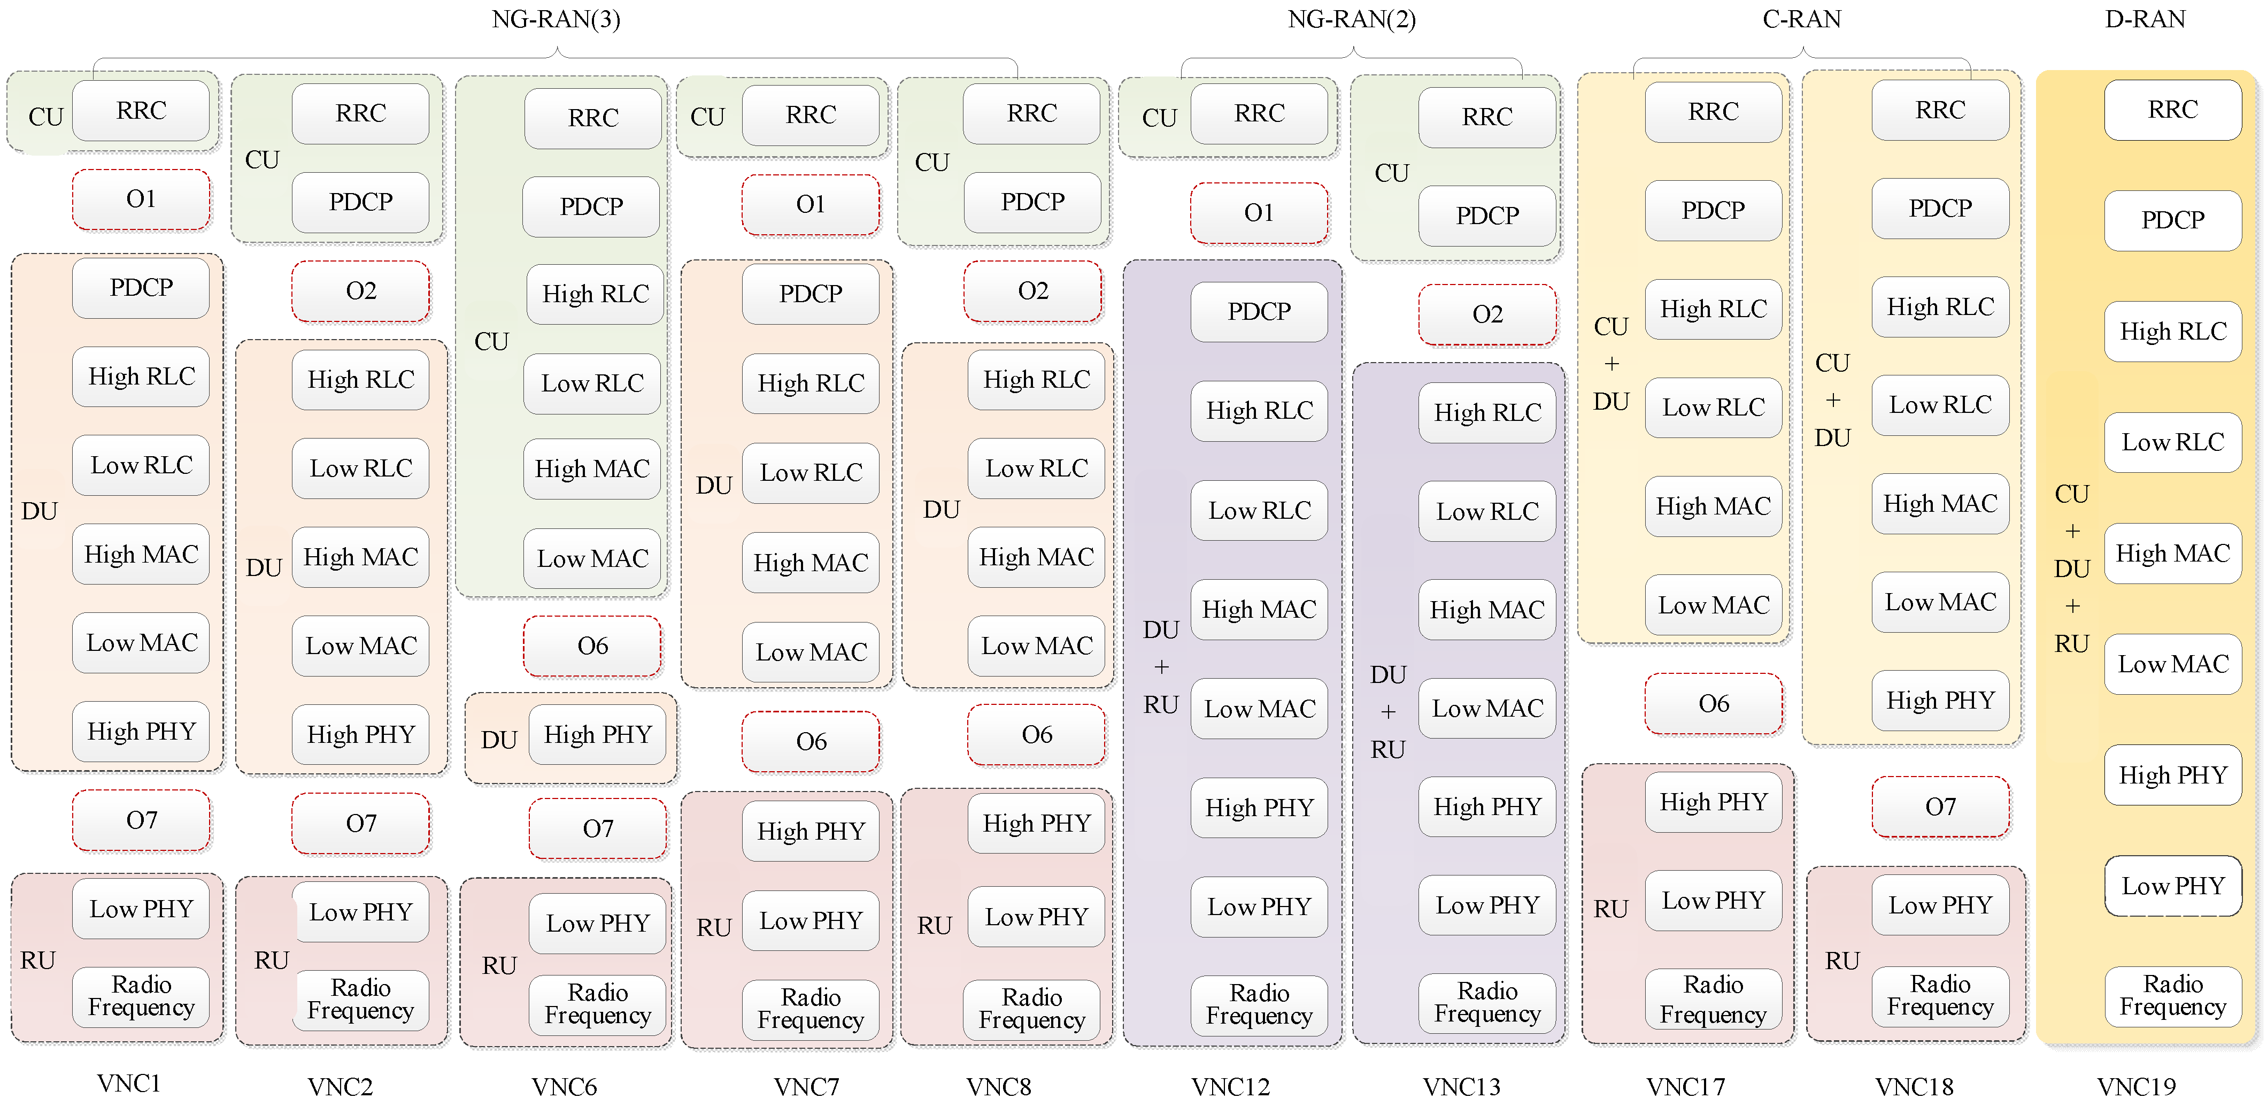
Task: Select the Radio Frequency block in VNC12
Action: [1259, 1005]
